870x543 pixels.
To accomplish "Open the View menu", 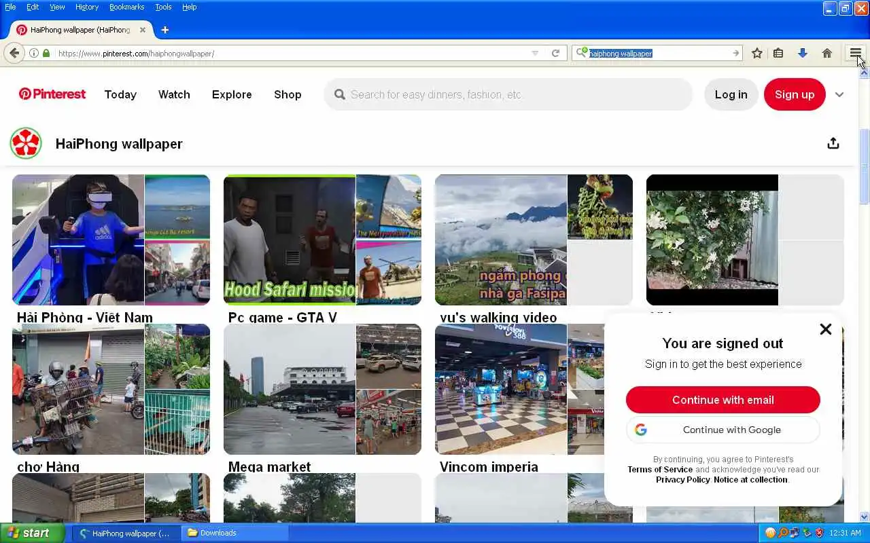I will click(x=57, y=7).
